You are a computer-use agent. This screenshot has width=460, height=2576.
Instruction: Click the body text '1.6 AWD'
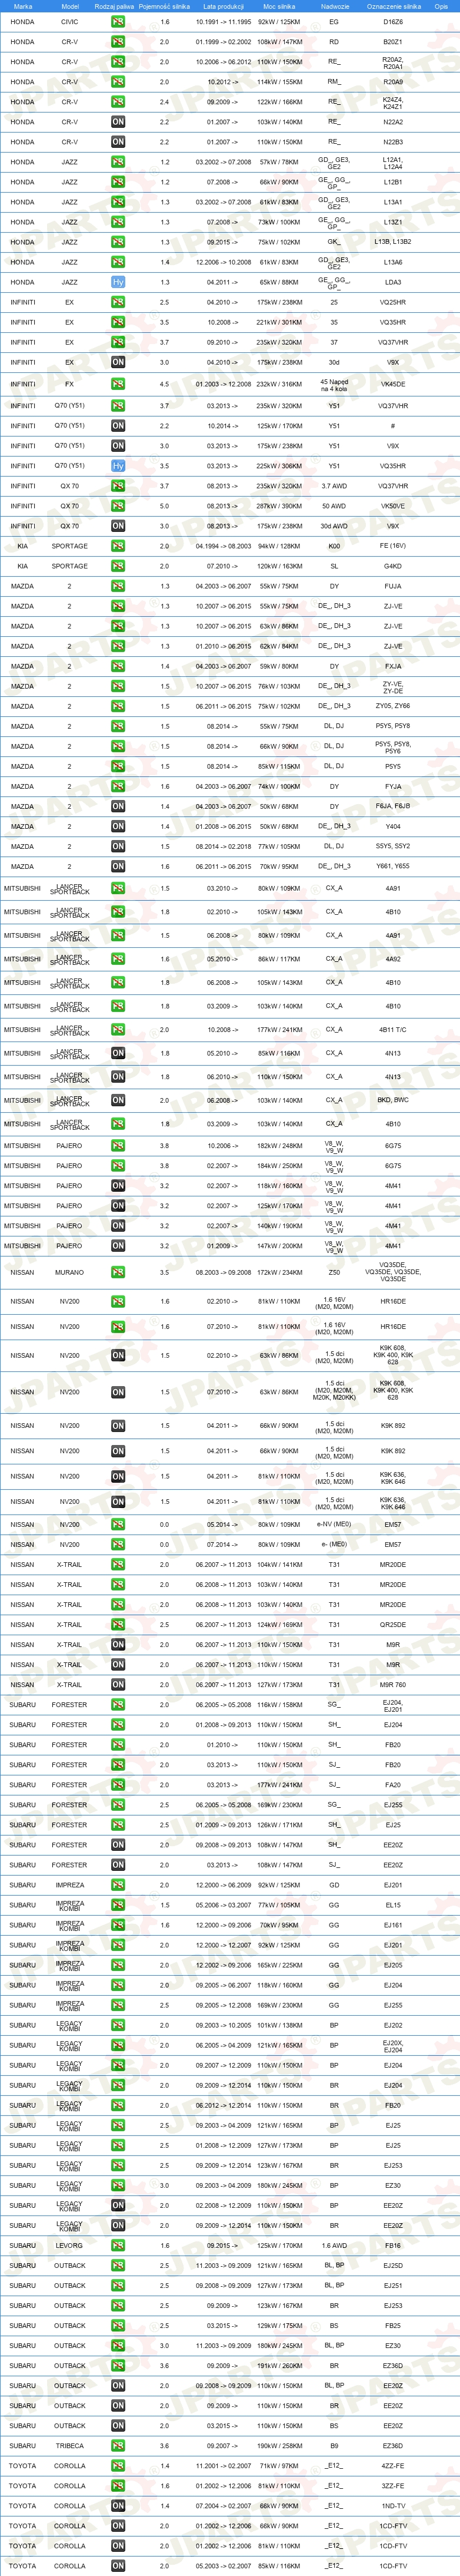click(334, 2246)
